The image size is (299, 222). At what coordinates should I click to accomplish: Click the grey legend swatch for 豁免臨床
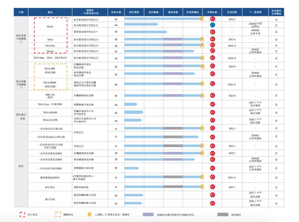223,215
